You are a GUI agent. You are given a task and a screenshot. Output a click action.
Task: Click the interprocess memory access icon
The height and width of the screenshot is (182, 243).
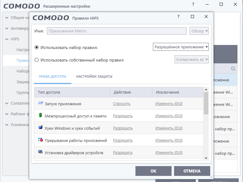(x=40, y=115)
